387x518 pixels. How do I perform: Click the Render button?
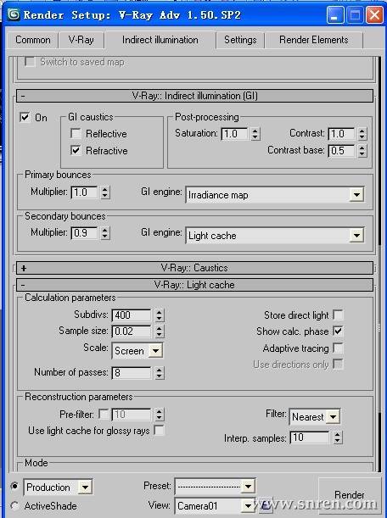(x=350, y=495)
